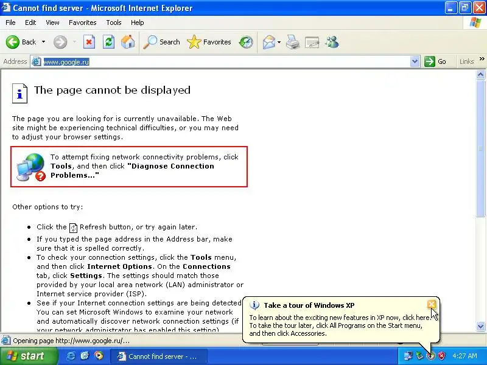Open the Help menu
The width and height of the screenshot is (487, 365).
pos(138,23)
